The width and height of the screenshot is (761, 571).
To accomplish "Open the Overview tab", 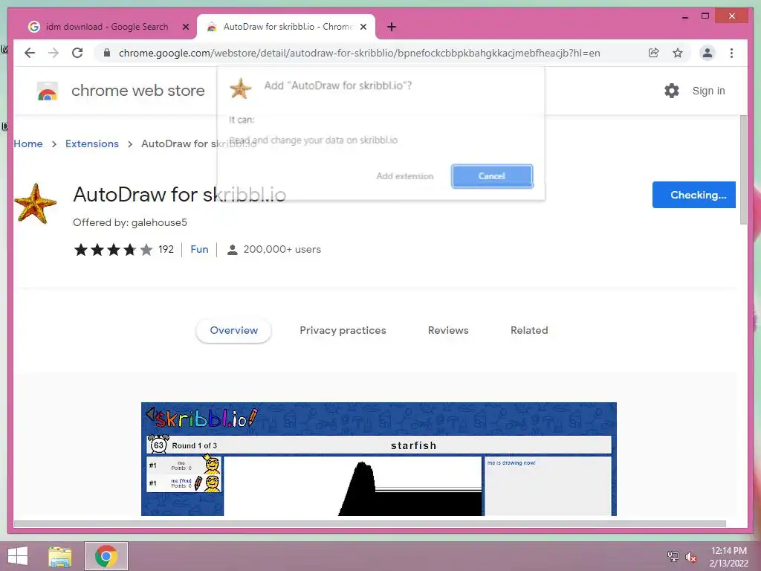I will point(233,330).
